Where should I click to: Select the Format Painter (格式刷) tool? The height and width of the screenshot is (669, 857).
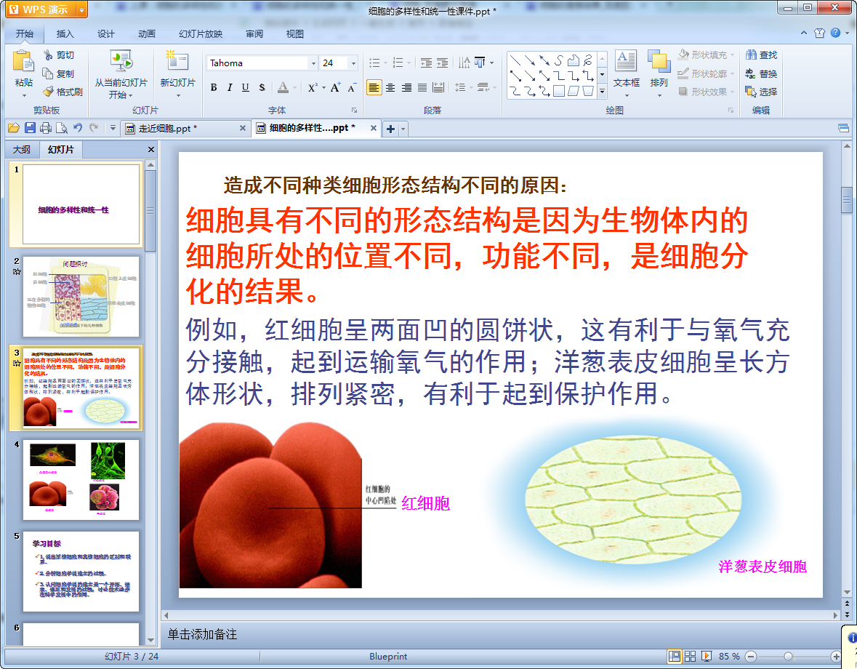63,92
